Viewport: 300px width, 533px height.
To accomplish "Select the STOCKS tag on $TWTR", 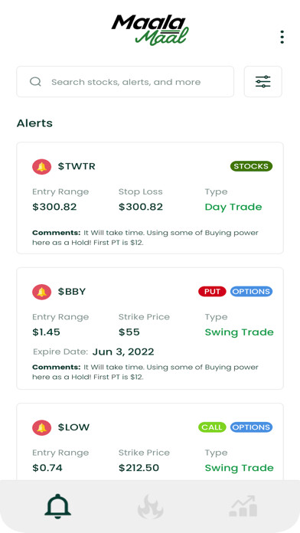I will coord(252,166).
